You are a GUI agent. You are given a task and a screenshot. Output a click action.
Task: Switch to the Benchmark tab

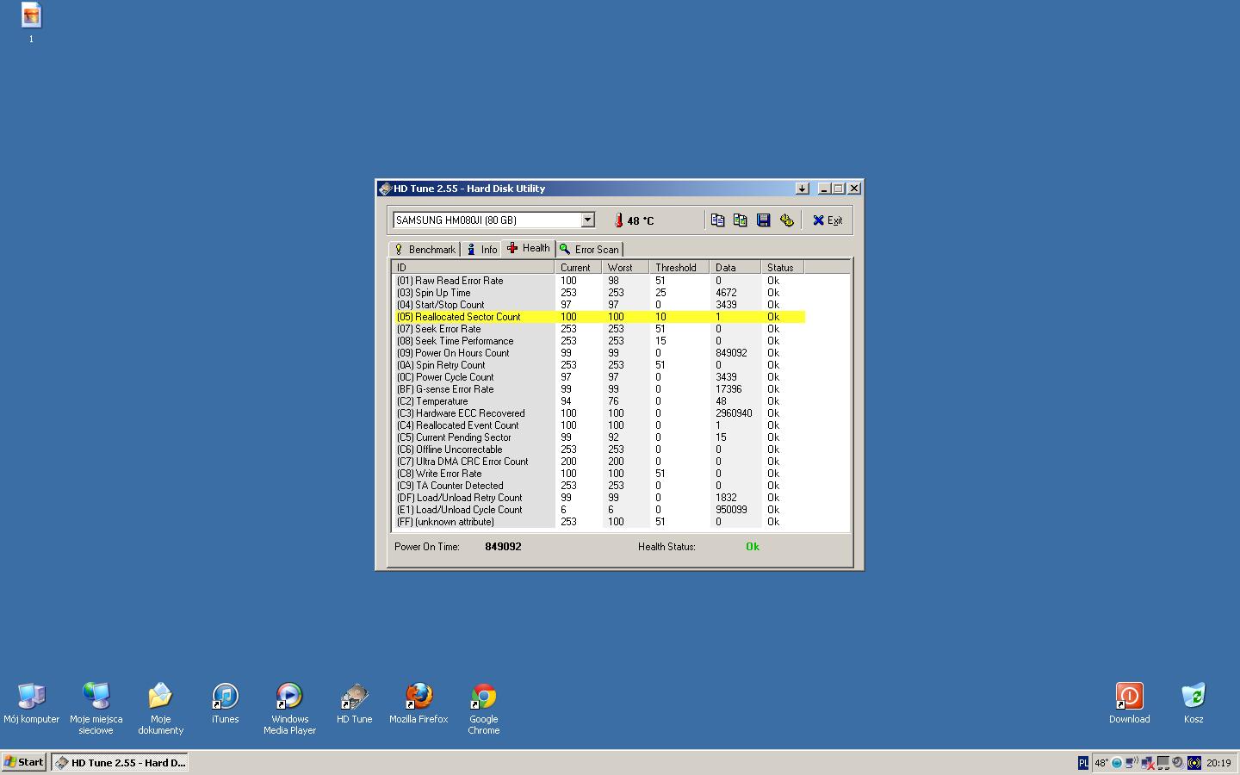425,249
